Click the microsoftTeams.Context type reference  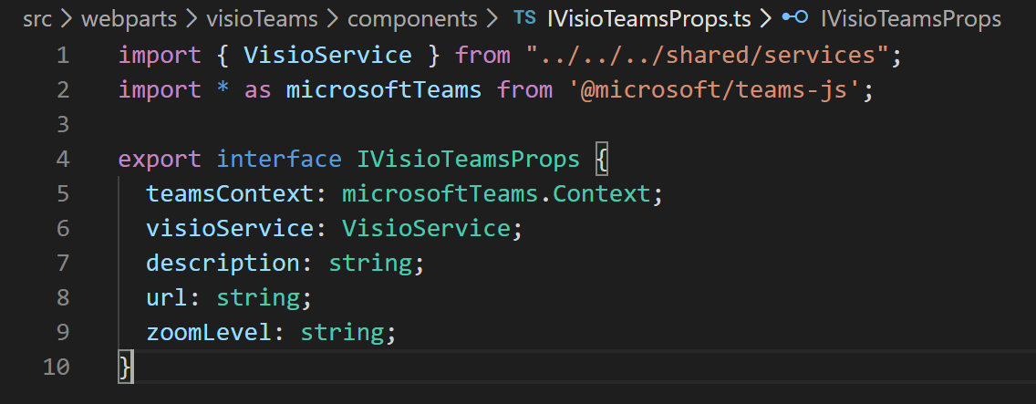click(x=496, y=193)
